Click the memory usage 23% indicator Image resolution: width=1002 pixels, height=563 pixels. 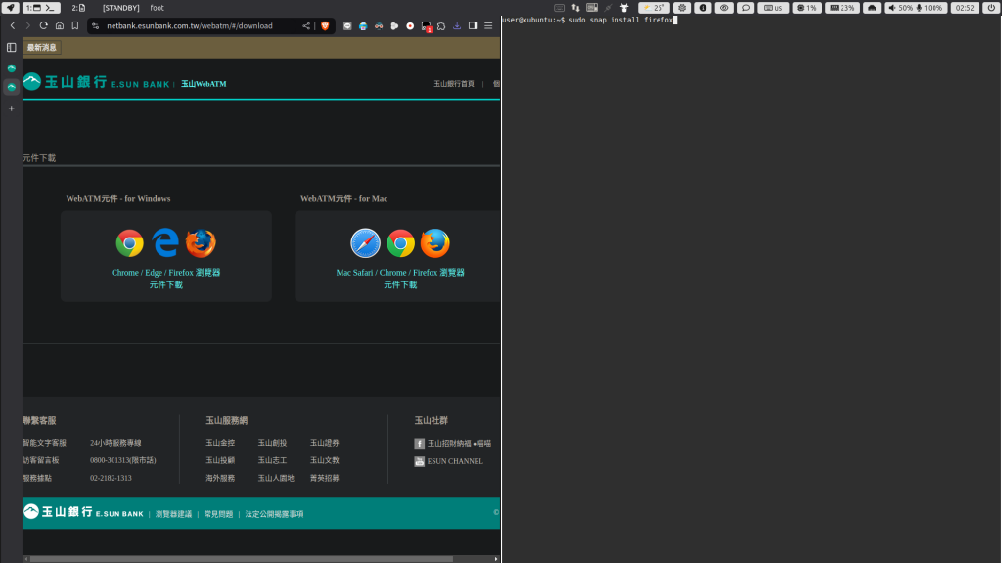[843, 8]
